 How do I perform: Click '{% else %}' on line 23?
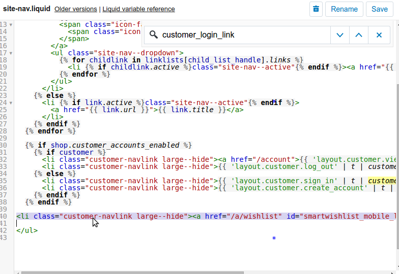pyautogui.click(x=55, y=95)
